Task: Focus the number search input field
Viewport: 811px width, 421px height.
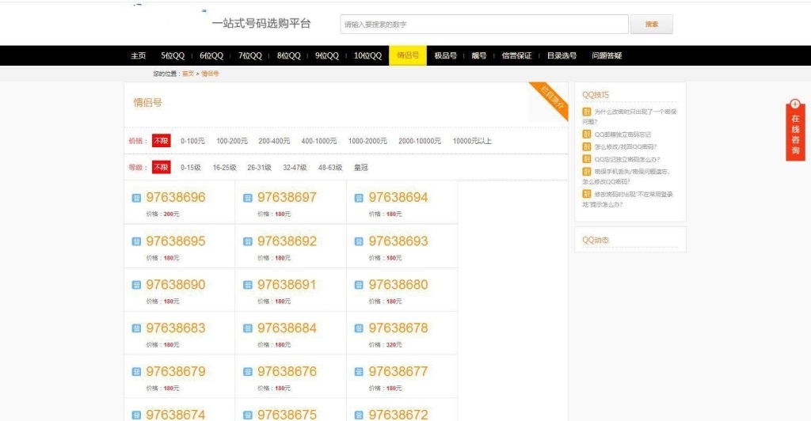Action: (x=484, y=25)
